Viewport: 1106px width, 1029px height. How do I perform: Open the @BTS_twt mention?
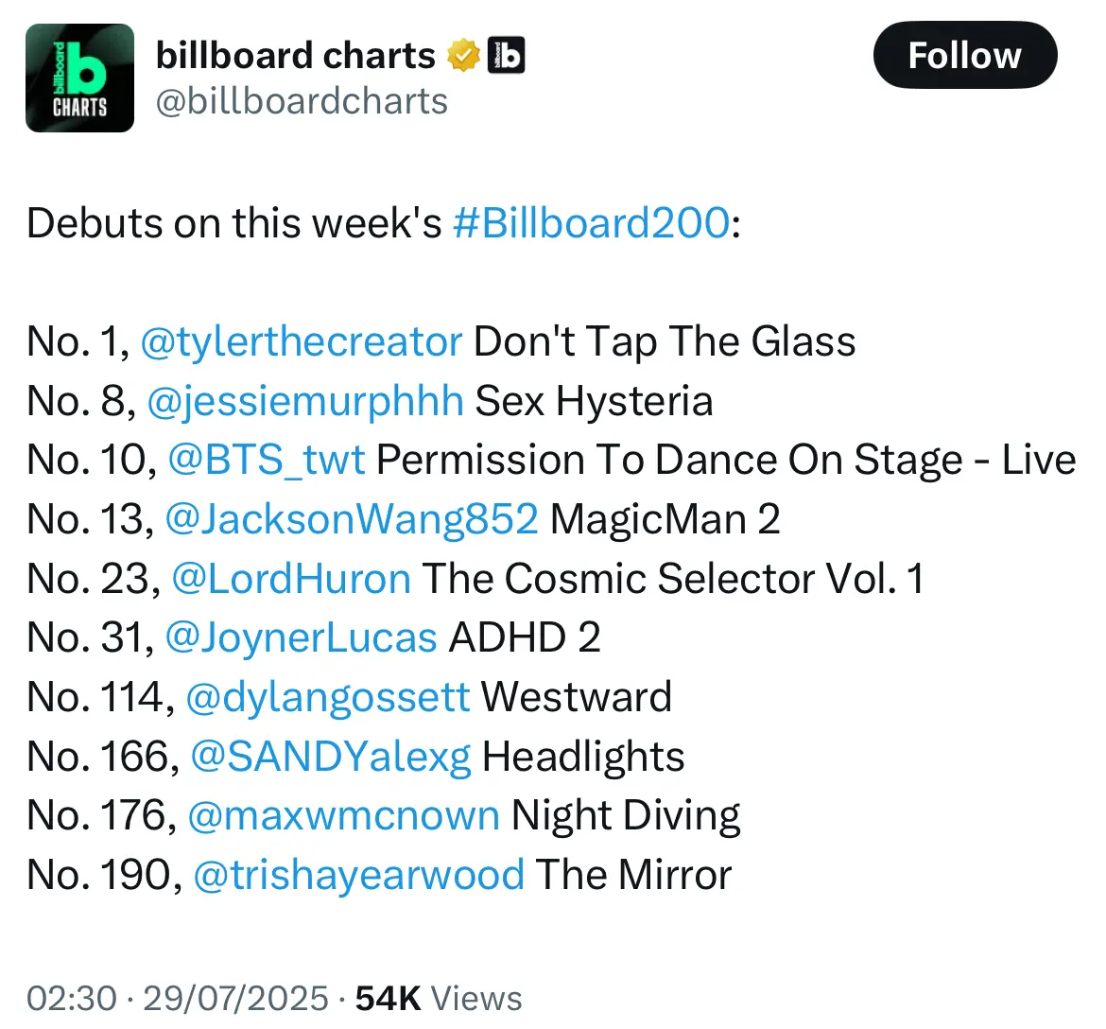(x=266, y=461)
